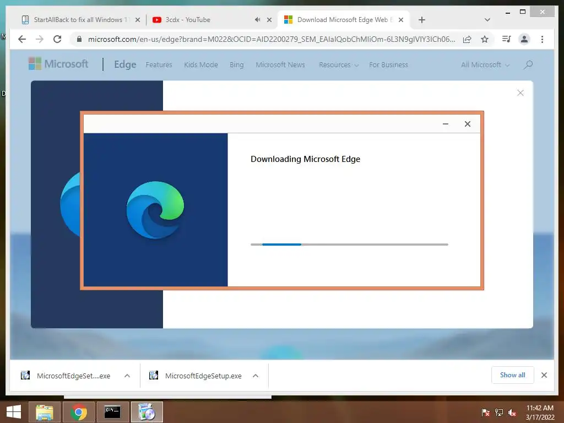This screenshot has width=564, height=423.
Task: Expand options for MicrosoftEdgeSet....exe download
Action: tap(127, 376)
